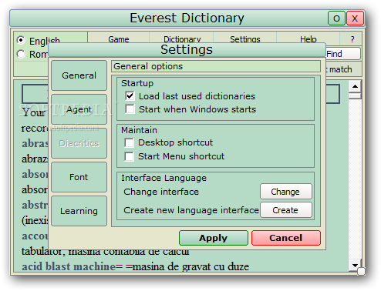The height and width of the screenshot is (291, 381).
Task: Click the scrollbar up arrow
Action: (355, 86)
